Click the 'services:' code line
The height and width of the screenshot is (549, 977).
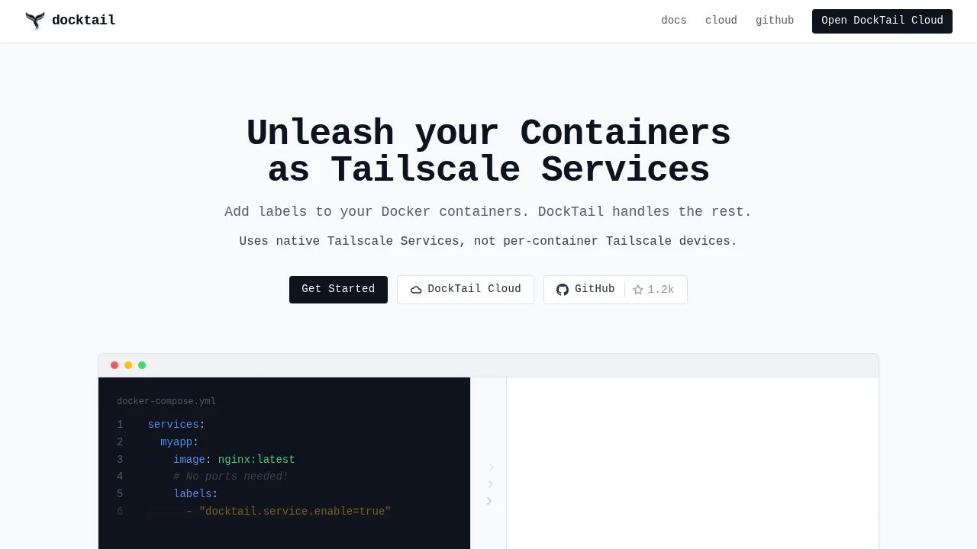(176, 425)
